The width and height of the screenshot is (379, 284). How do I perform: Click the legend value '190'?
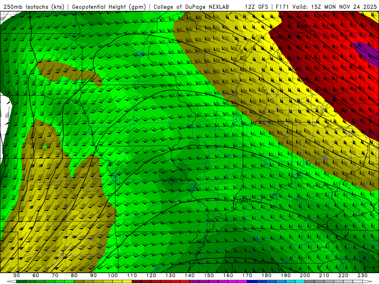[286, 275]
